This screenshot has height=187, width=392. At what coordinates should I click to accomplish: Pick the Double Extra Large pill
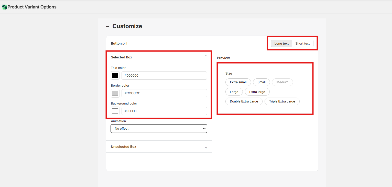[x=244, y=101]
